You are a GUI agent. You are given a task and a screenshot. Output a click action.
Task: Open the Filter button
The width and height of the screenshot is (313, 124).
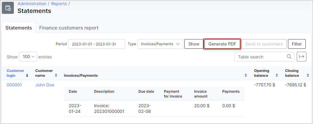pyautogui.click(x=297, y=44)
